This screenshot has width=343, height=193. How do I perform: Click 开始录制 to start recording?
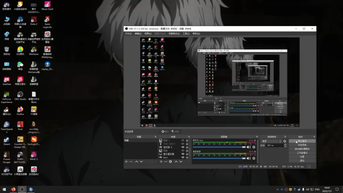click(x=302, y=145)
